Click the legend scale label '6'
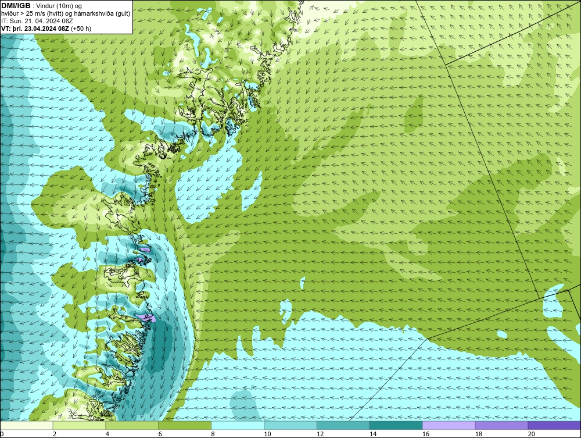 [x=160, y=434]
